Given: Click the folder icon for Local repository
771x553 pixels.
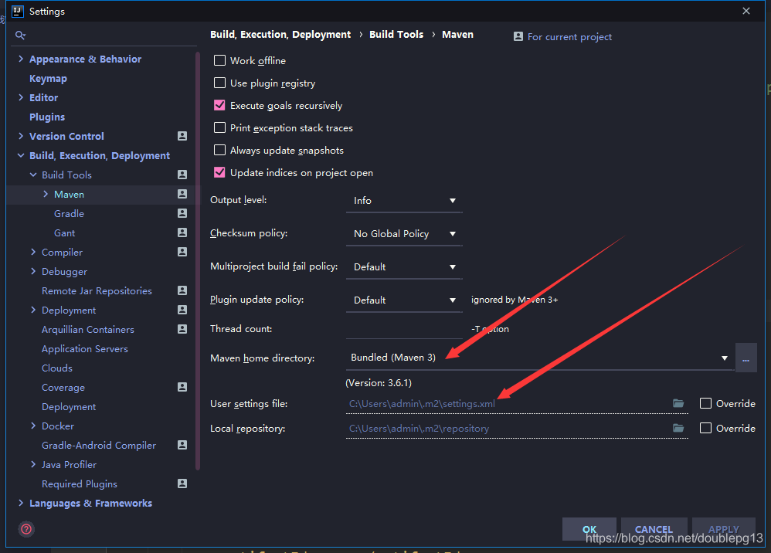Looking at the screenshot, I should 678,428.
